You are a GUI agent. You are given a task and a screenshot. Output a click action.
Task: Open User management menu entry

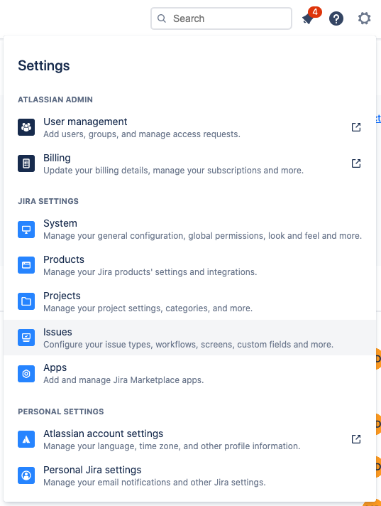click(x=189, y=127)
